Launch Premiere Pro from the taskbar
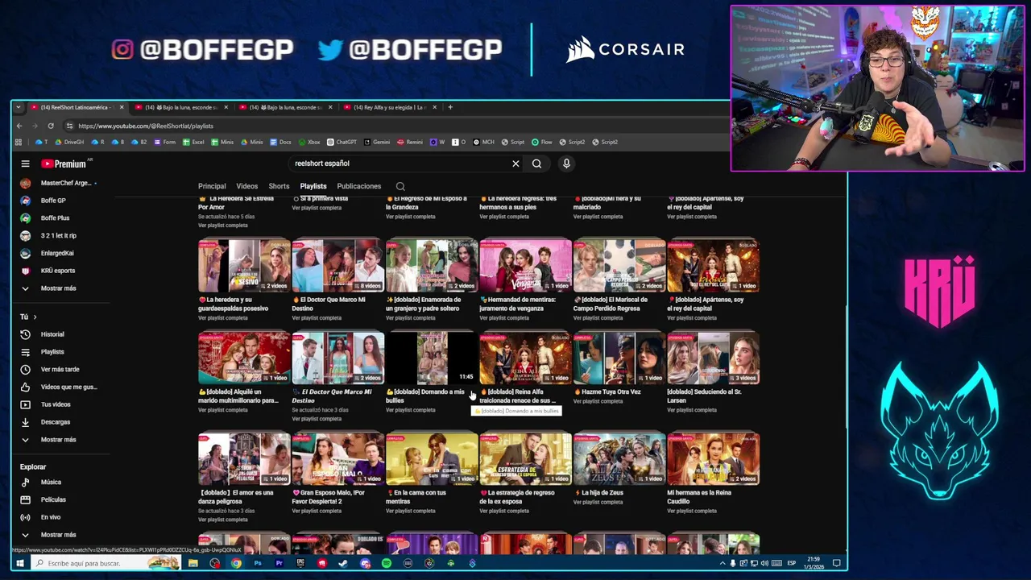 coord(279,563)
